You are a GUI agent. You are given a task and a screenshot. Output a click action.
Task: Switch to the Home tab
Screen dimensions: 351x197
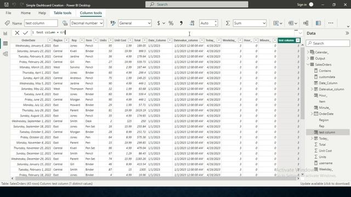tap(26, 13)
